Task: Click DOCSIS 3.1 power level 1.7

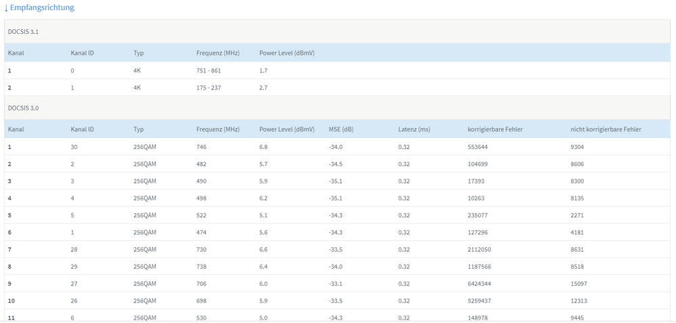Action: coord(263,70)
